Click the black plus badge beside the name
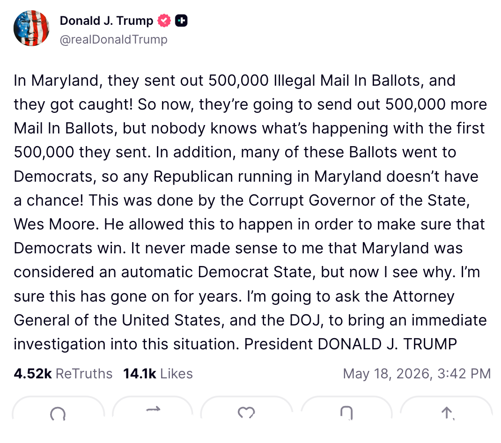 (181, 21)
